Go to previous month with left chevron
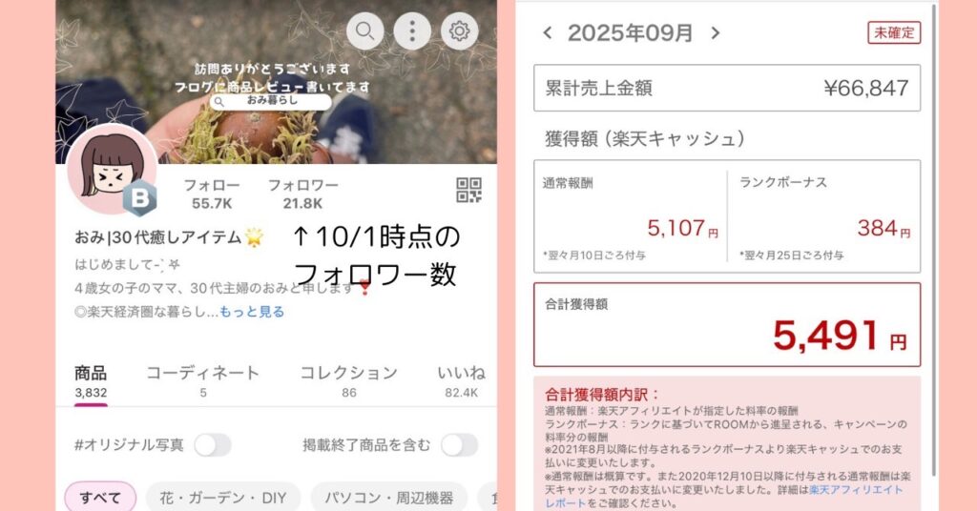The width and height of the screenshot is (977, 511). [x=547, y=32]
